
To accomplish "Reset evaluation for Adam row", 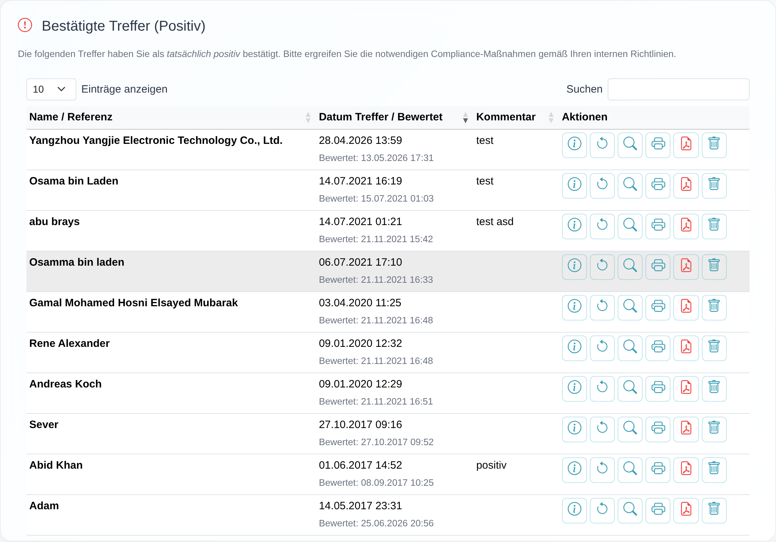I will click(602, 510).
